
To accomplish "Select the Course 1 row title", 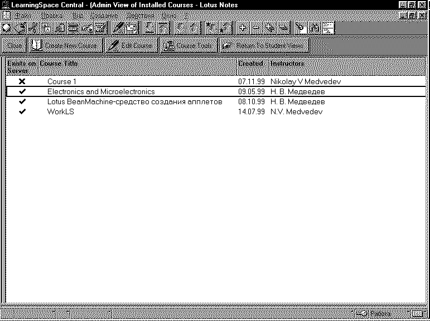I will 62,81.
